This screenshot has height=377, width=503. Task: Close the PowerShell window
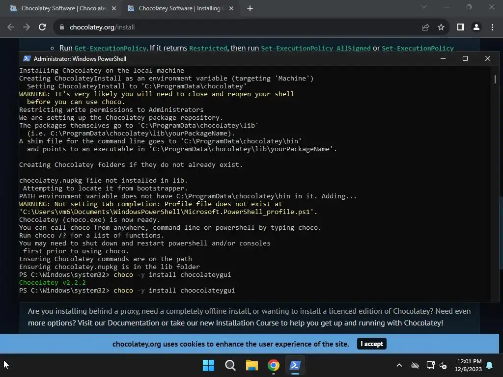488,58
